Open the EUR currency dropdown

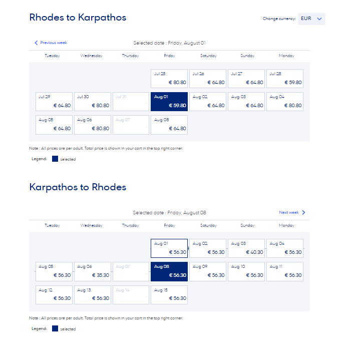[x=311, y=19]
